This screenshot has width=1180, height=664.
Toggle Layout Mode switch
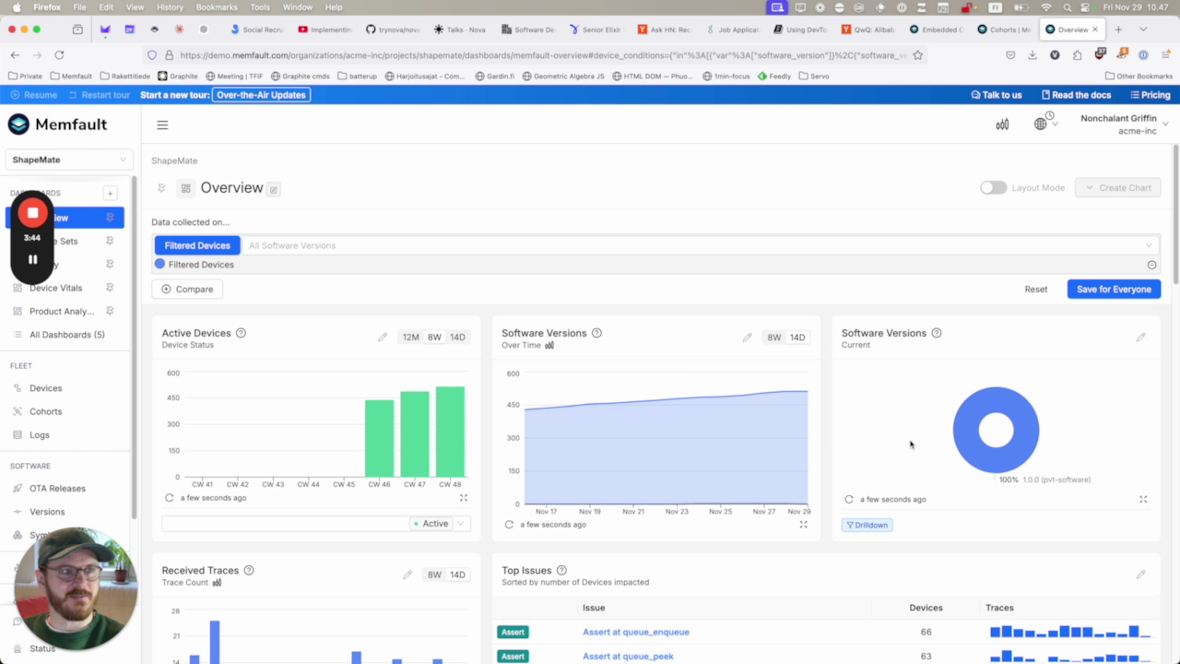click(x=993, y=188)
